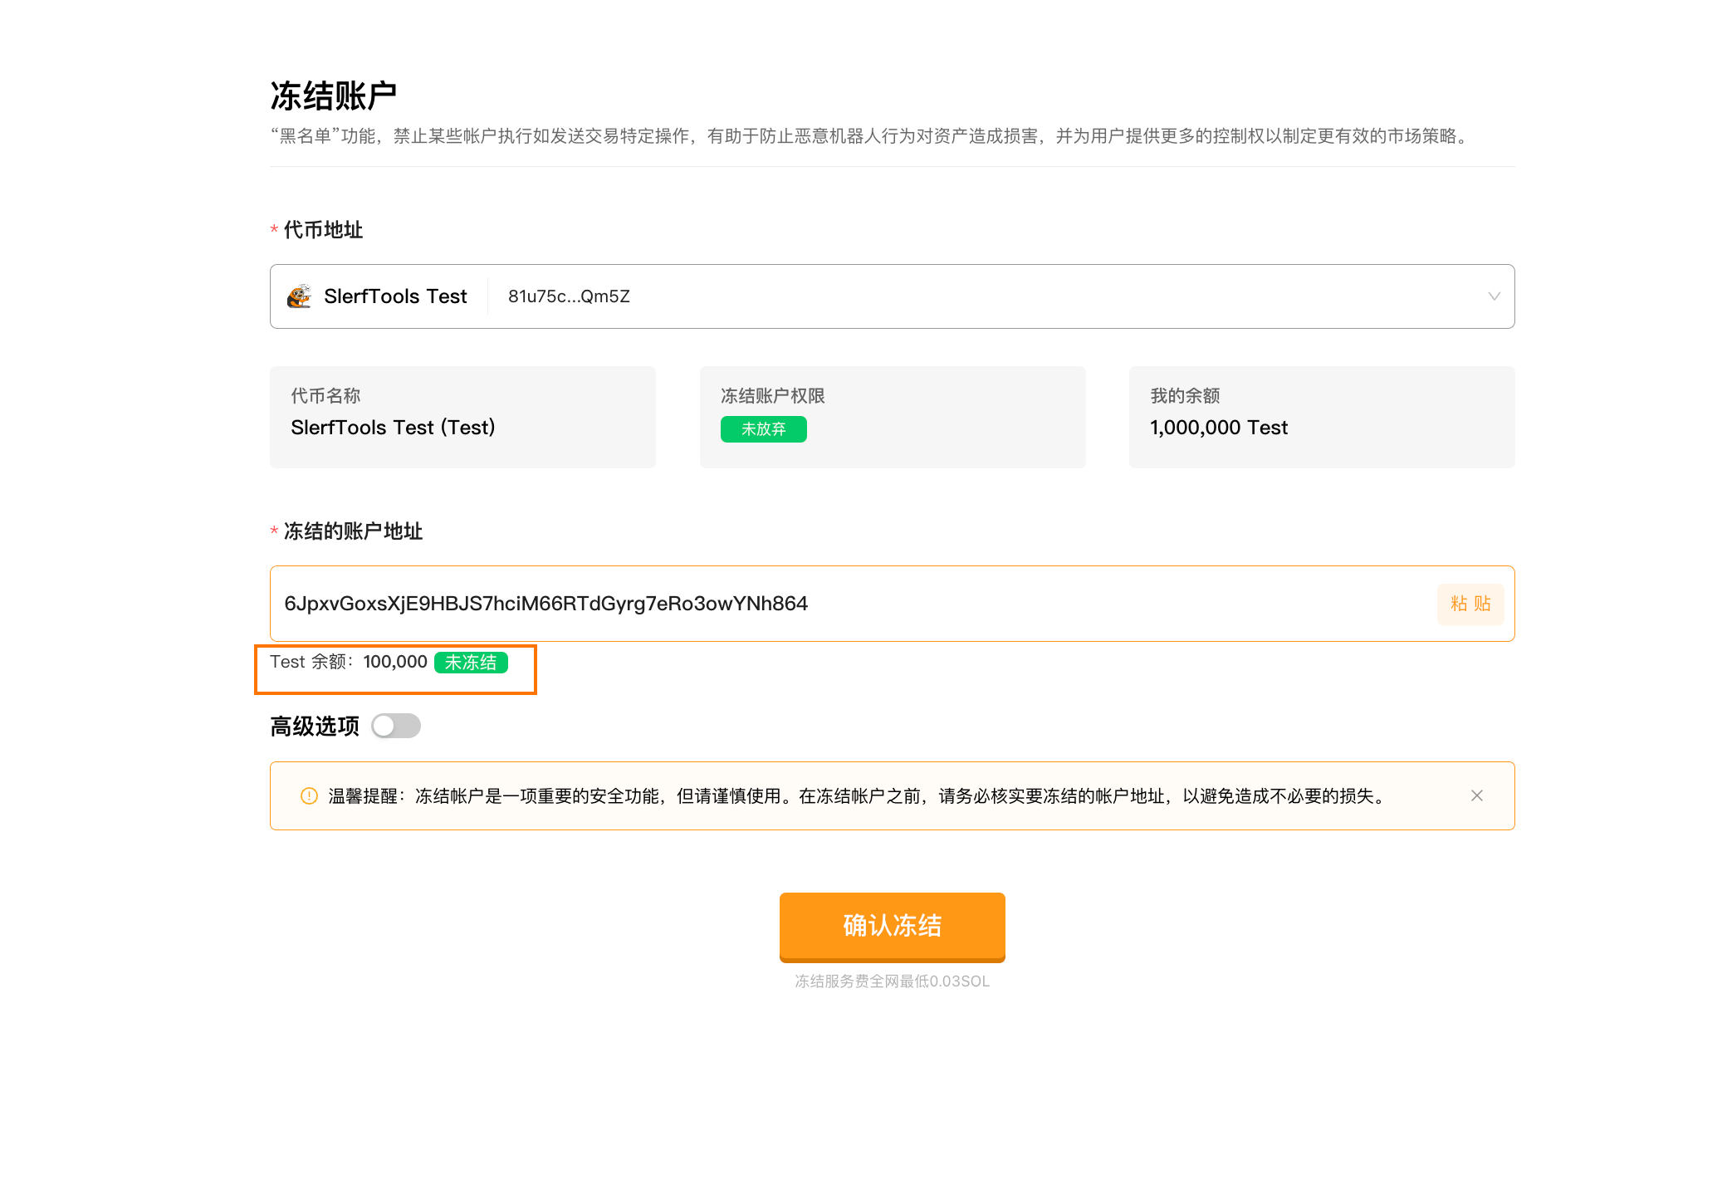This screenshot has height=1194, width=1722.
Task: Click the 冻结的账户地址 field label
Action: click(353, 531)
